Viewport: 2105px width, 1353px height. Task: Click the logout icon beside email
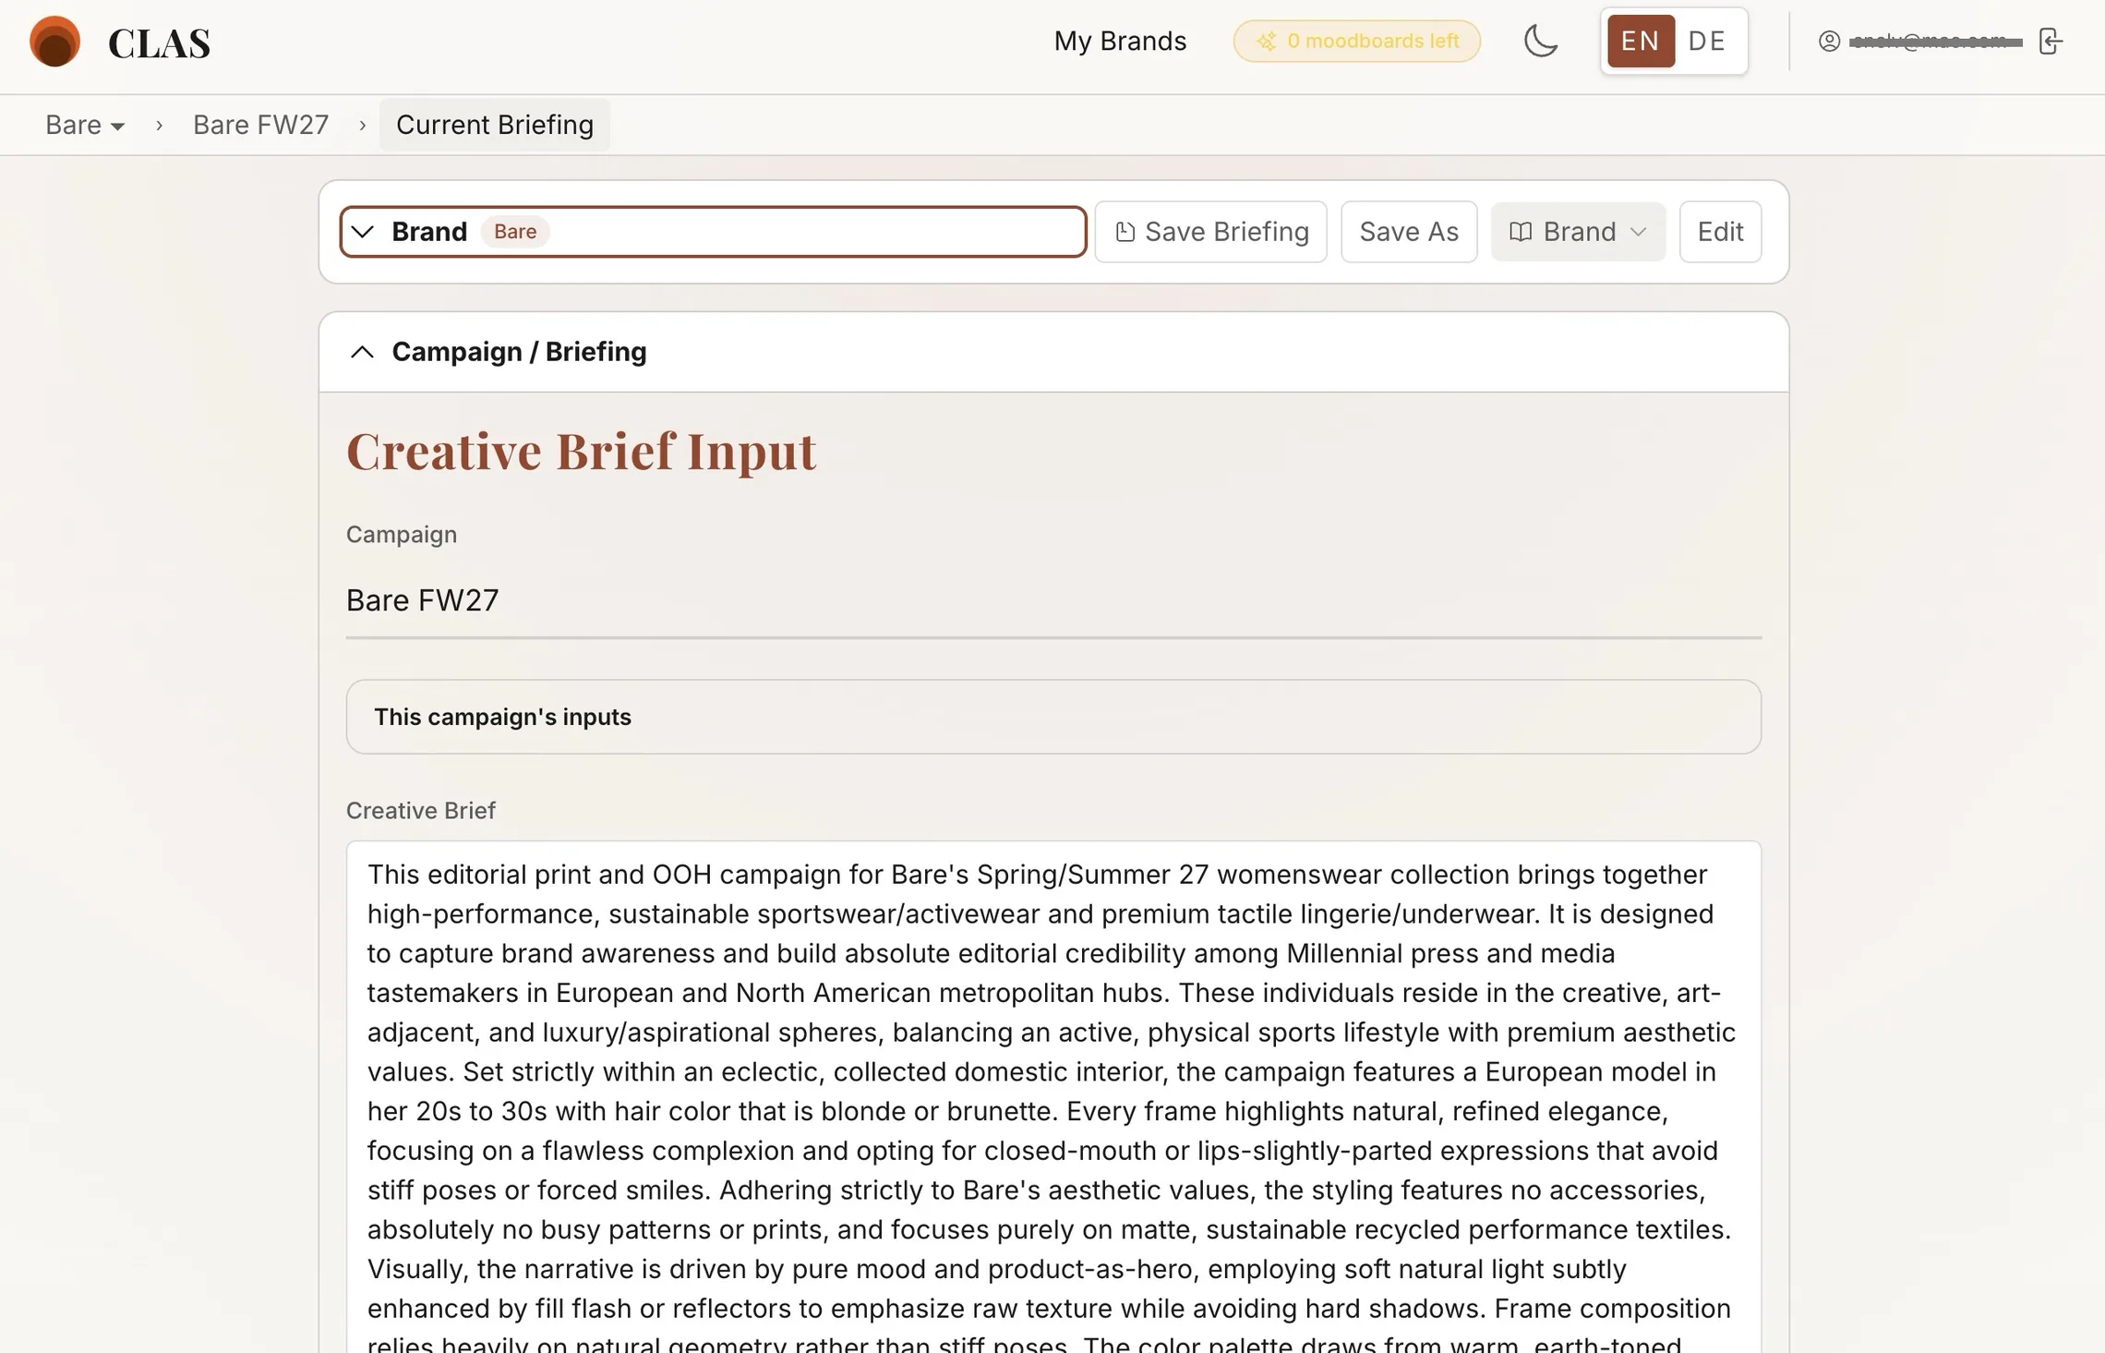tap(2051, 42)
